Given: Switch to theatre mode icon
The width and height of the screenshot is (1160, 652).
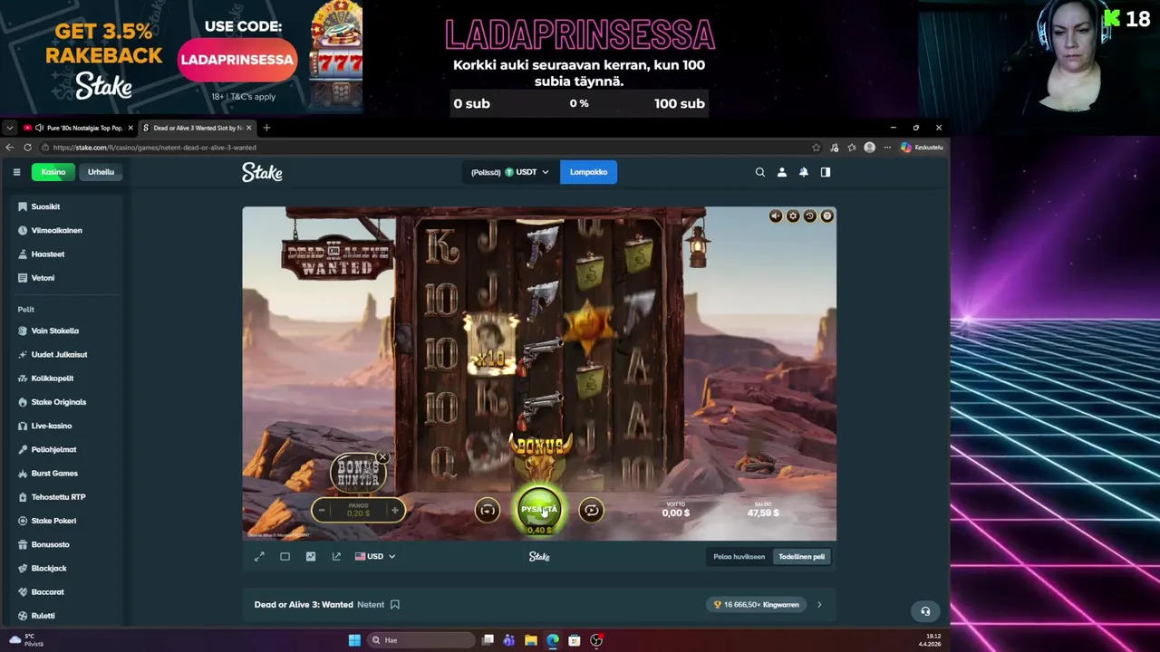Looking at the screenshot, I should coord(285,556).
